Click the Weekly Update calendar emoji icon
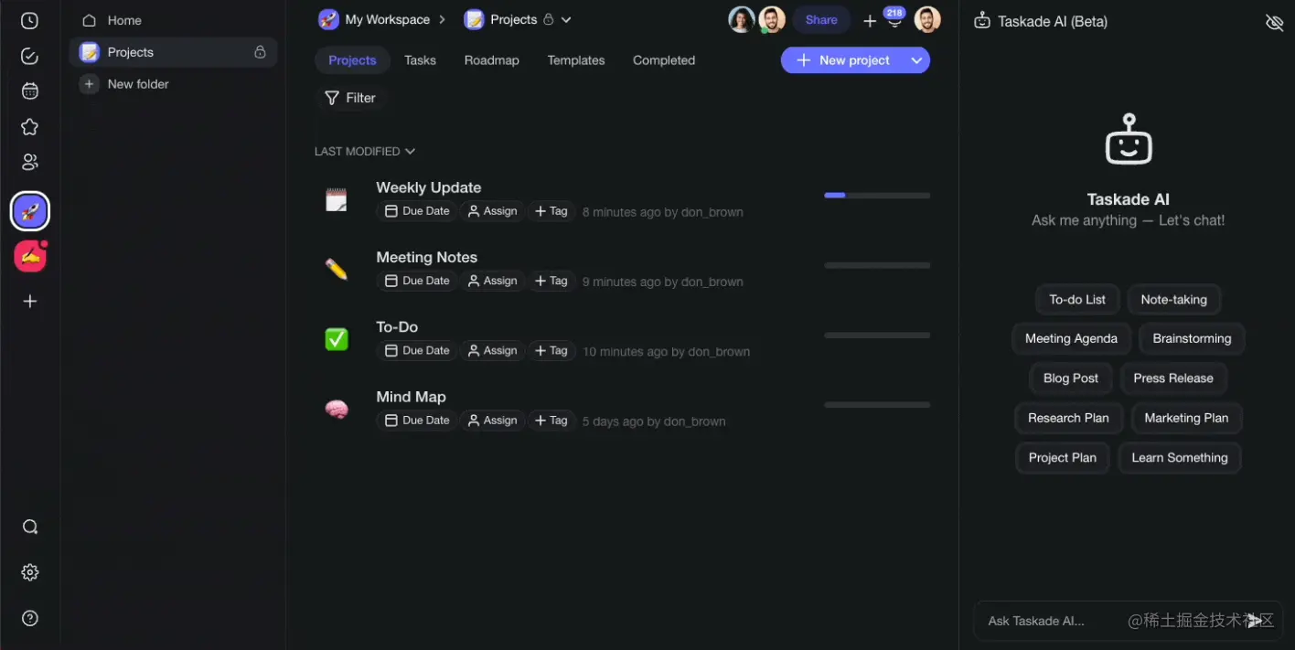Screen dimensions: 1295x650 pos(337,199)
